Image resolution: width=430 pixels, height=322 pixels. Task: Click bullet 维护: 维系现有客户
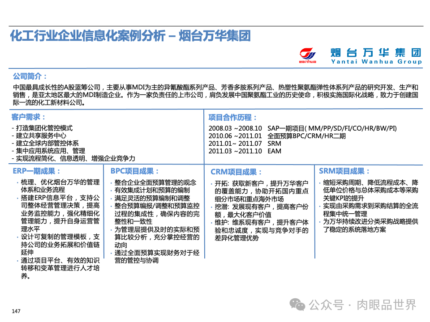tap(260, 230)
